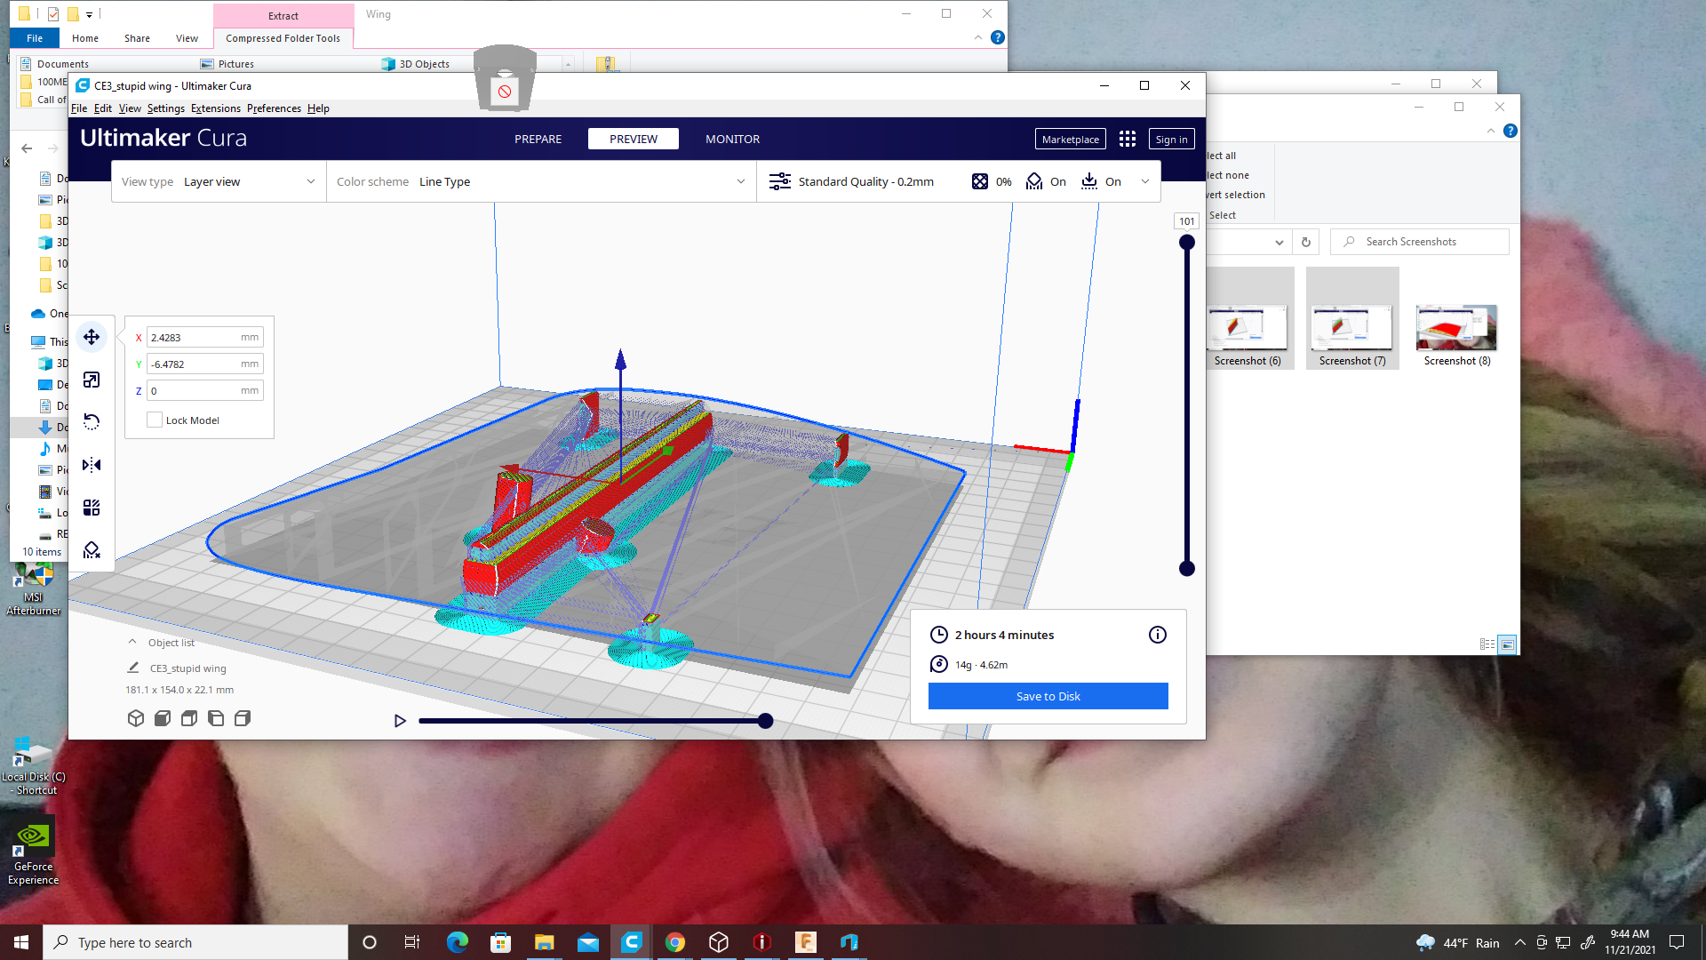Click the edit pencil beside CE3_stupid wing
The height and width of the screenshot is (960, 1706).
click(x=133, y=668)
